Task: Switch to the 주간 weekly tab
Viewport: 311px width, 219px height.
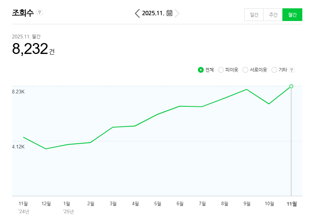Action: [273, 15]
